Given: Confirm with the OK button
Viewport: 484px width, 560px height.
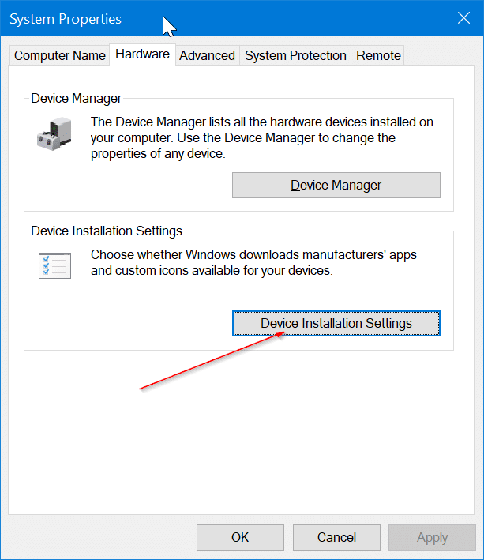Looking at the screenshot, I should click(240, 537).
